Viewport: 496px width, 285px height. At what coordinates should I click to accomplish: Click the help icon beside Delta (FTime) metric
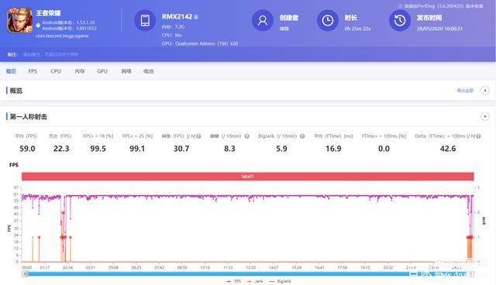click(478, 136)
